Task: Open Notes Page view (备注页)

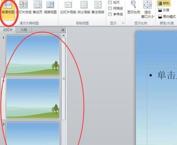Action: pos(38,7)
